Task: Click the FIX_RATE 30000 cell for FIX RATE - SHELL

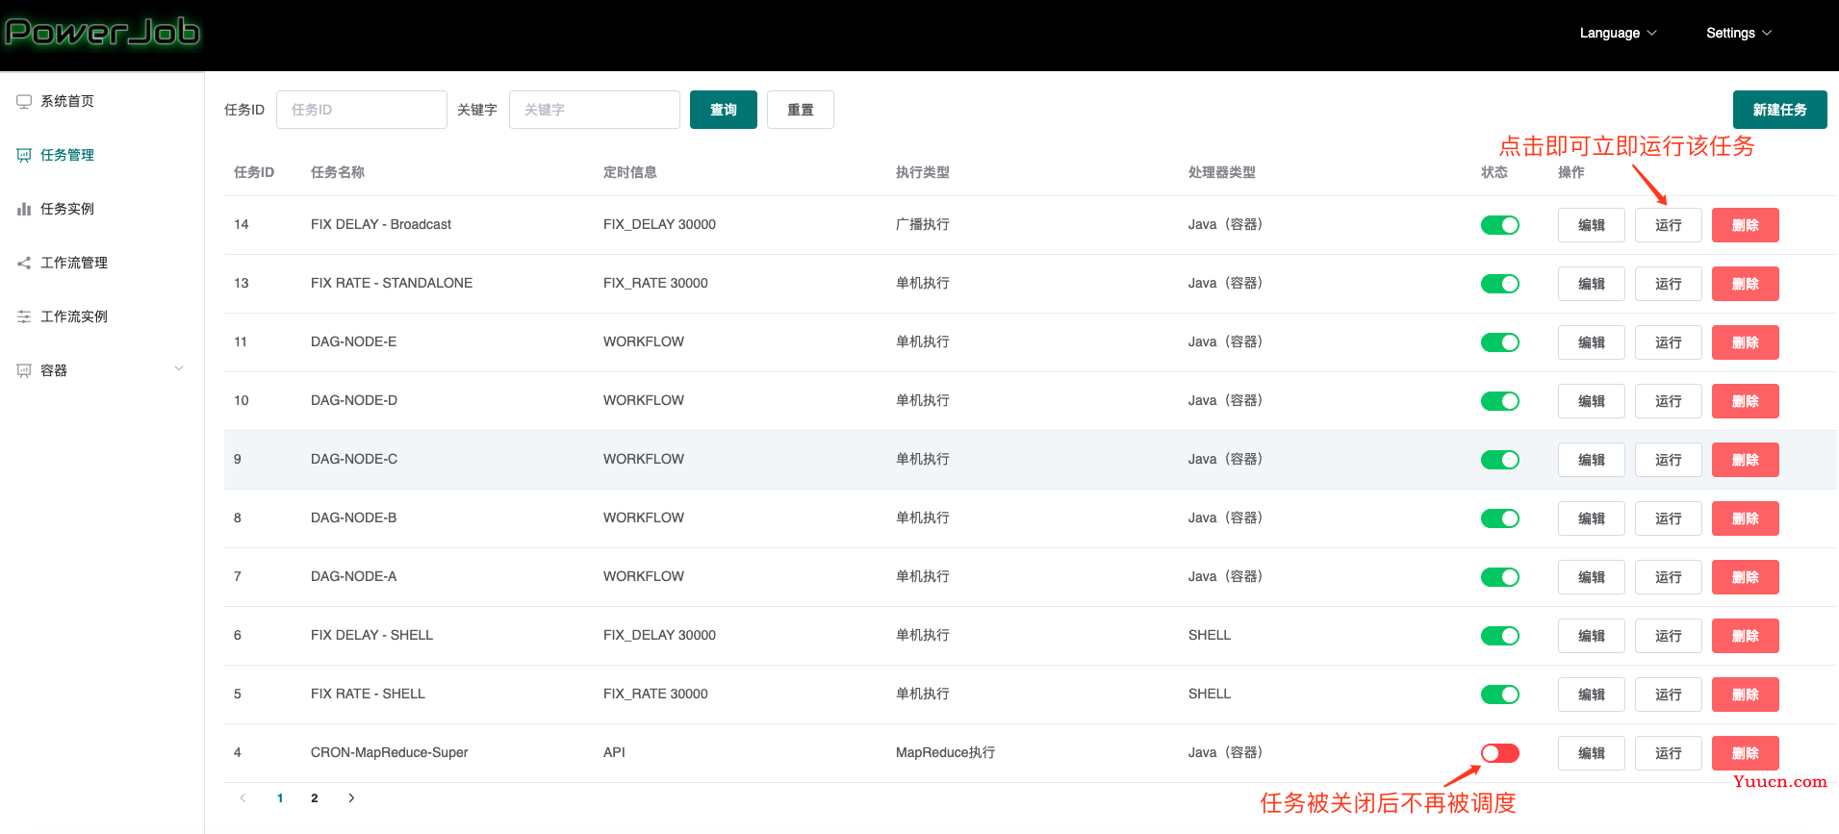Action: click(x=655, y=694)
